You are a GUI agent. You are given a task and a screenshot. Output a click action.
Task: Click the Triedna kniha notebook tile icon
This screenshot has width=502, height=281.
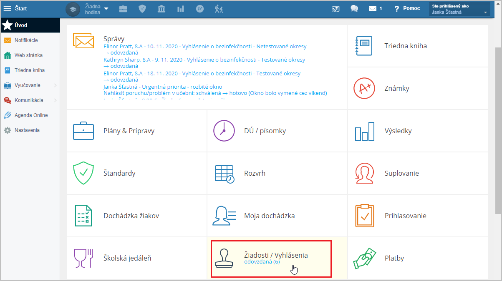pyautogui.click(x=363, y=46)
